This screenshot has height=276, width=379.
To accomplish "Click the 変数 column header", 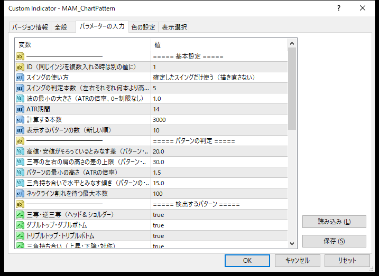I will [83, 45].
